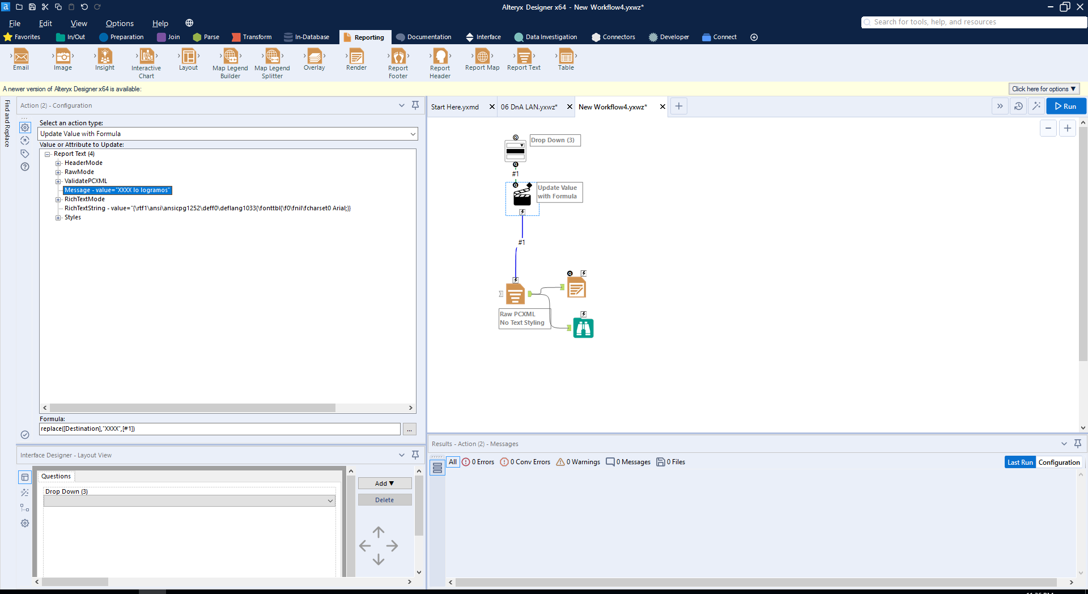
Task: Open the Add dropdown in Layout View
Action: point(384,483)
